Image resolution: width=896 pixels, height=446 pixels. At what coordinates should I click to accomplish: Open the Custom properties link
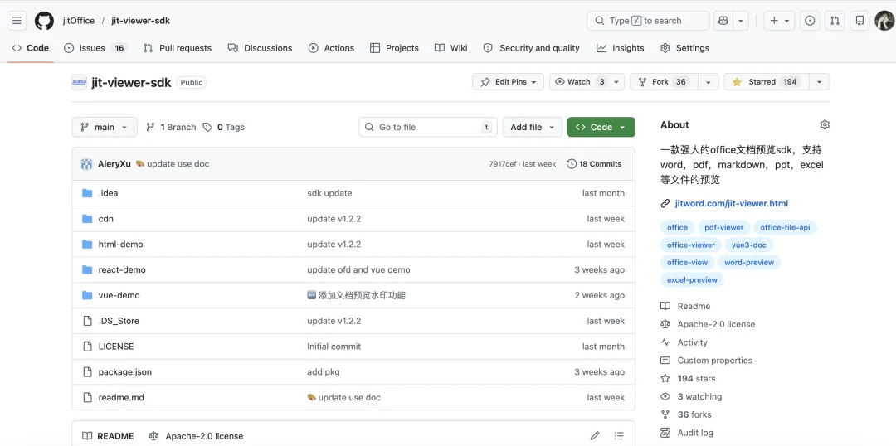706,361
